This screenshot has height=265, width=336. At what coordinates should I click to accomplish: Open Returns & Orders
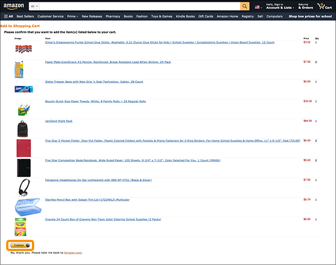(x=306, y=6)
